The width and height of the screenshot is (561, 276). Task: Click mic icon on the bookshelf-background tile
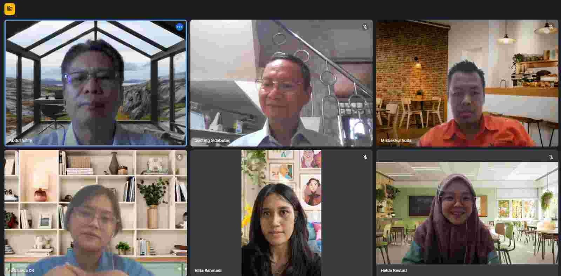tap(179, 157)
